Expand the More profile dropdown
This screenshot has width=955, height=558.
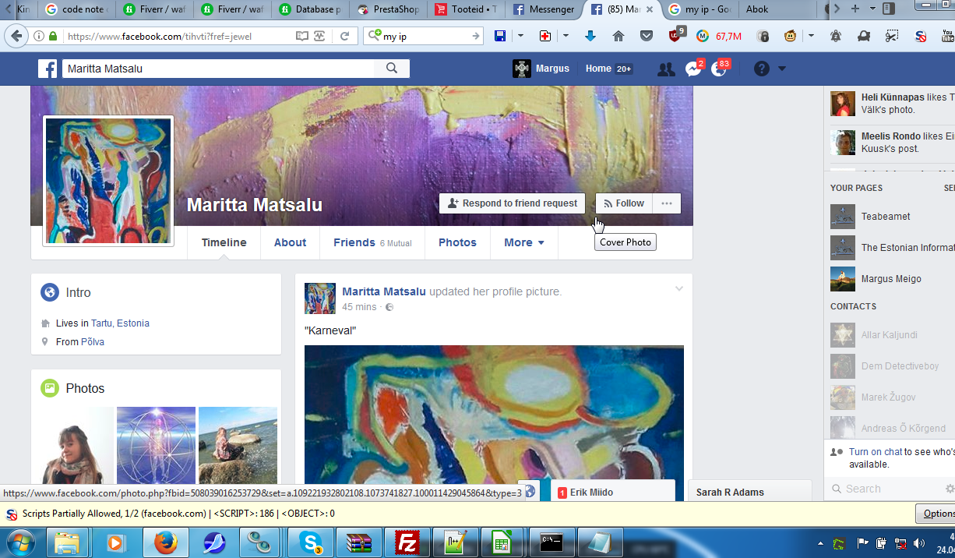524,242
